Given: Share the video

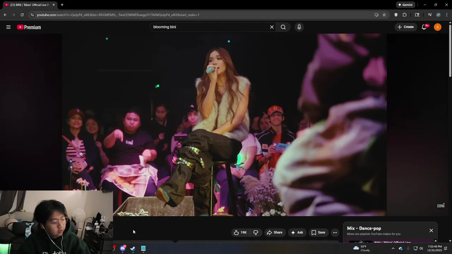Looking at the screenshot, I should 275,232.
